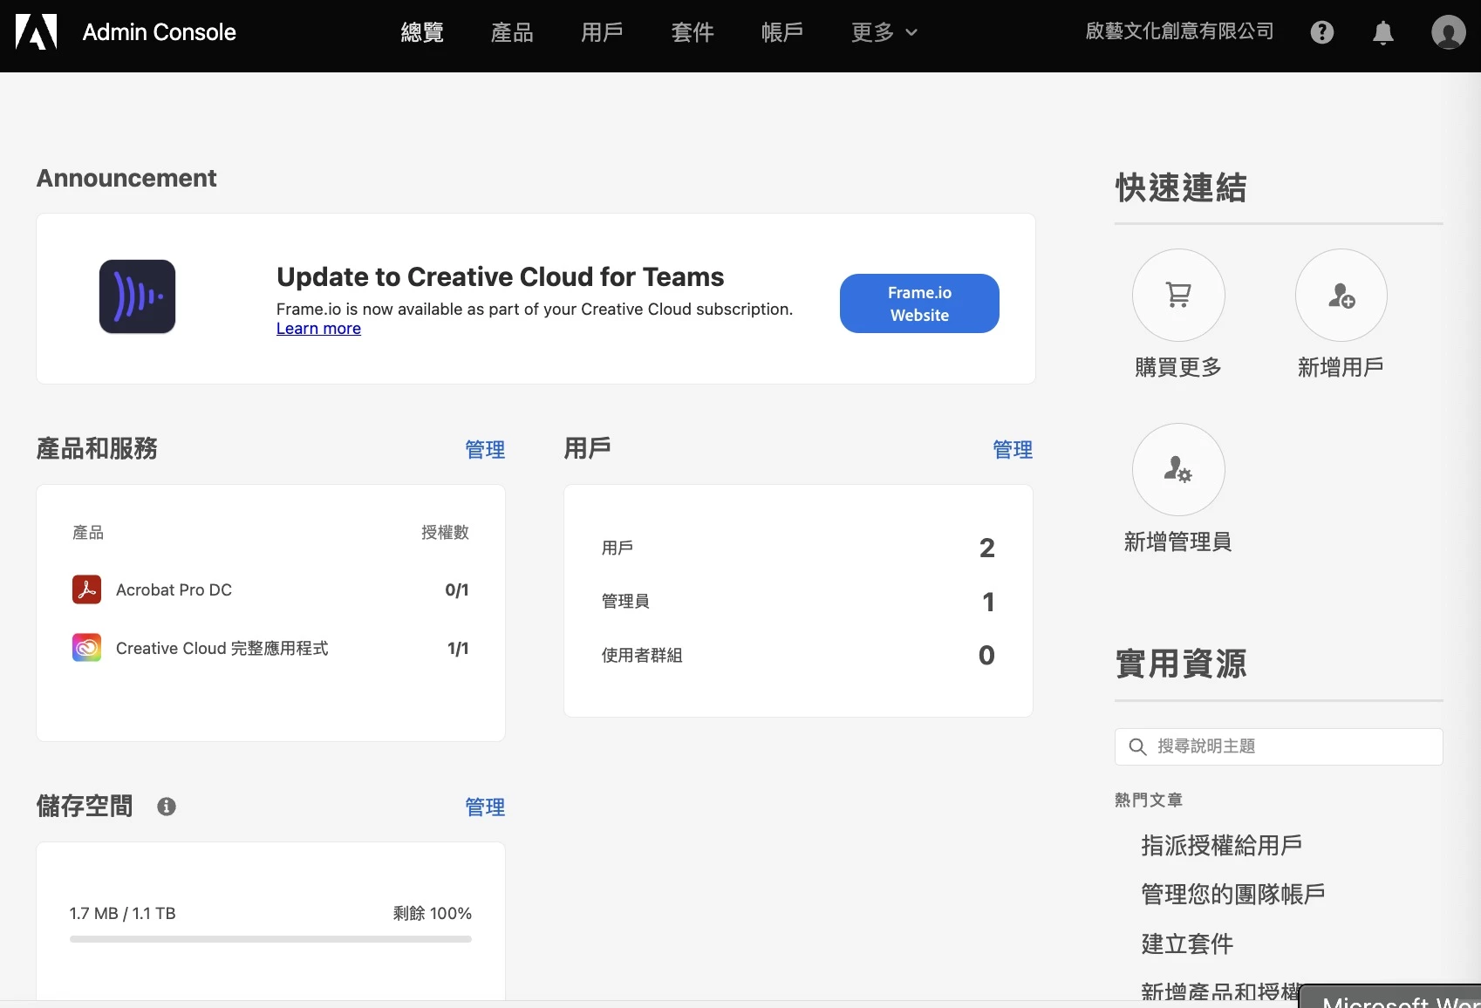Viewport: 1481px width, 1008px height.
Task: Click the Creative Cloud rainbow icon
Action: (x=86, y=648)
